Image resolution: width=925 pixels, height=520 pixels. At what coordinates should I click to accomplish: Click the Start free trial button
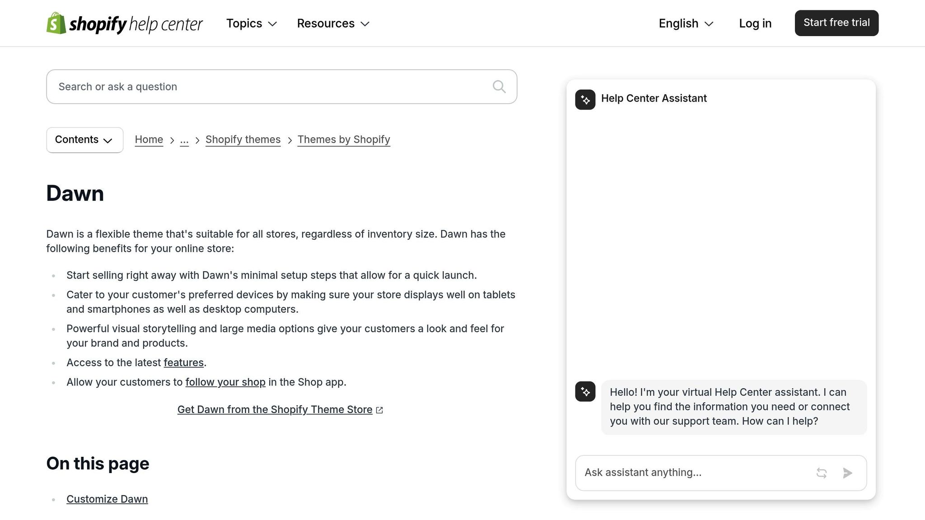pyautogui.click(x=836, y=23)
